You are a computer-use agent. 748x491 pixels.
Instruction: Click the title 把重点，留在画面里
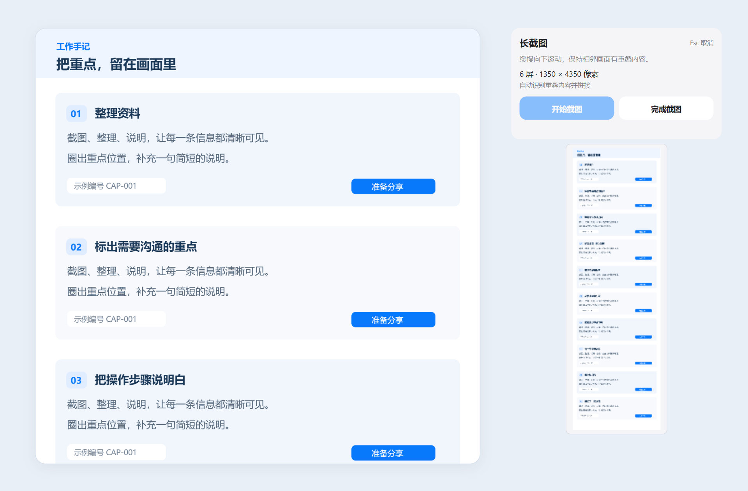(116, 64)
